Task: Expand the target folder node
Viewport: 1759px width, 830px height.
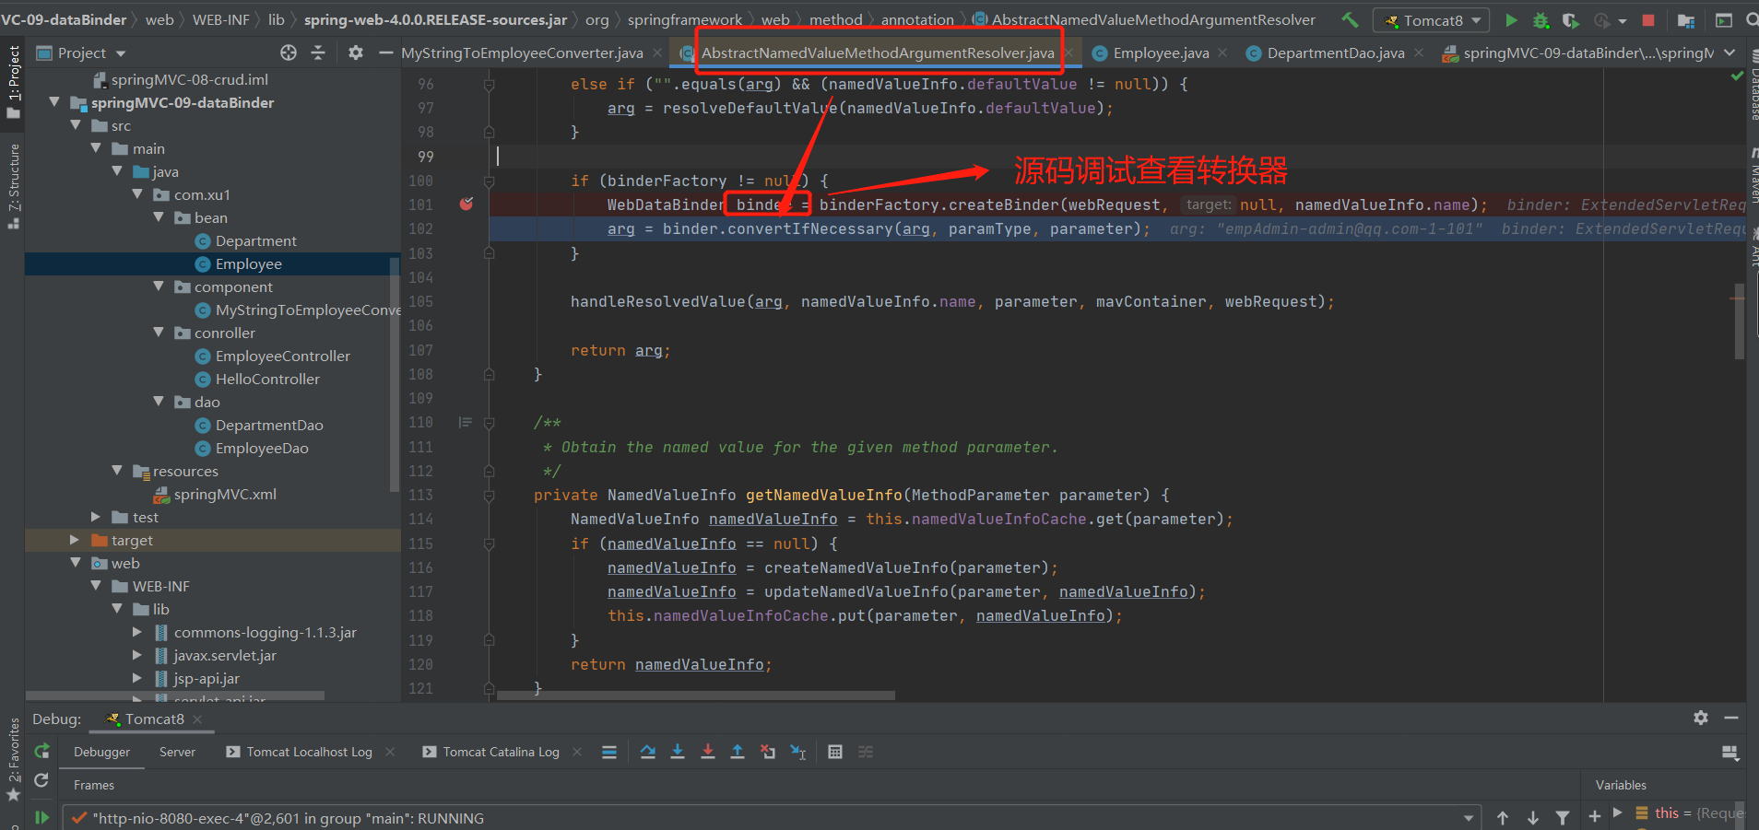Action: click(75, 540)
